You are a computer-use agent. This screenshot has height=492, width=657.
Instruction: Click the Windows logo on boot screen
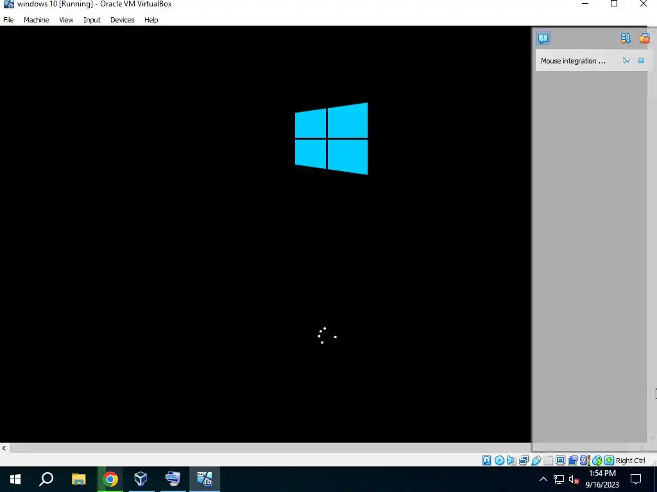pyautogui.click(x=332, y=138)
